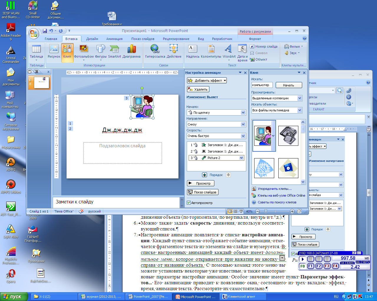This screenshot has height=301, width=377.
Task: Open the Picture 2 animation item dropdown arrow
Action: (x=242, y=158)
